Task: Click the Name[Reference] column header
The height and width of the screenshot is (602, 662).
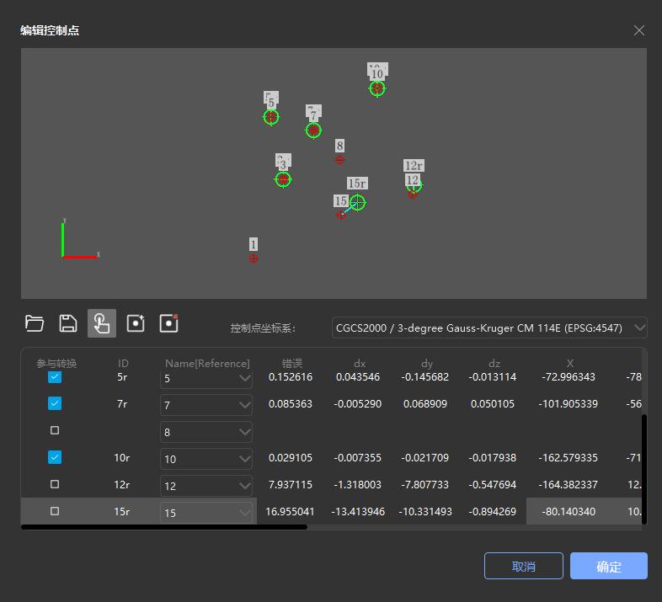Action: pyautogui.click(x=207, y=364)
